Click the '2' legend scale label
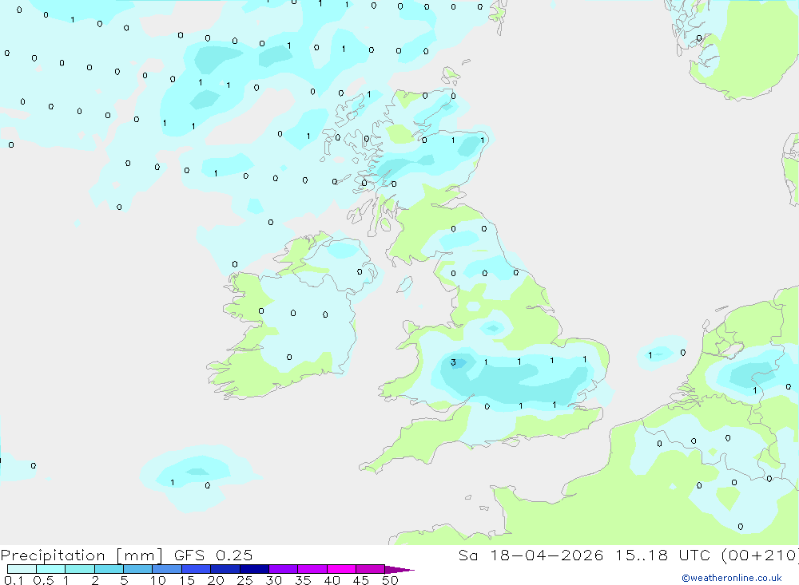Viewport: 799px width, 585px height. coord(95,580)
